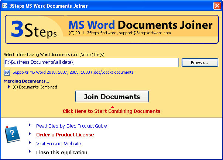Click the '(0) Documents Combined' status text
The image size is (223, 160).
click(35, 87)
